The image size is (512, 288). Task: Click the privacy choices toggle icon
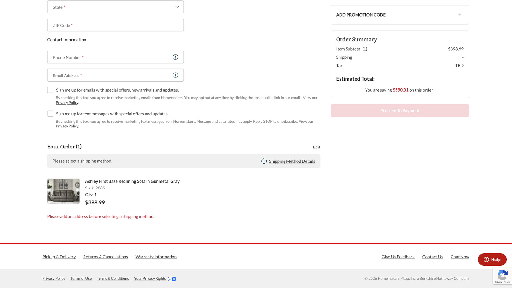click(x=172, y=279)
